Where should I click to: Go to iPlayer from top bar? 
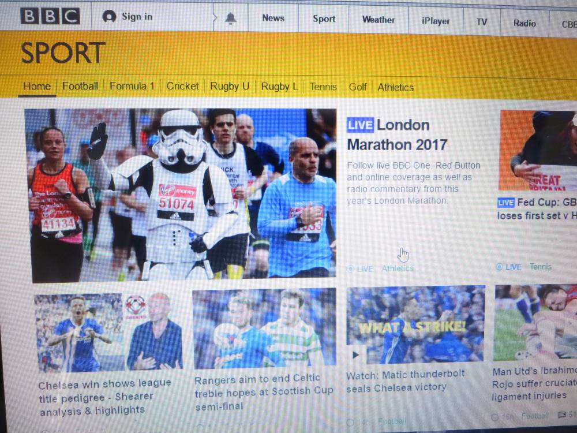click(x=436, y=21)
